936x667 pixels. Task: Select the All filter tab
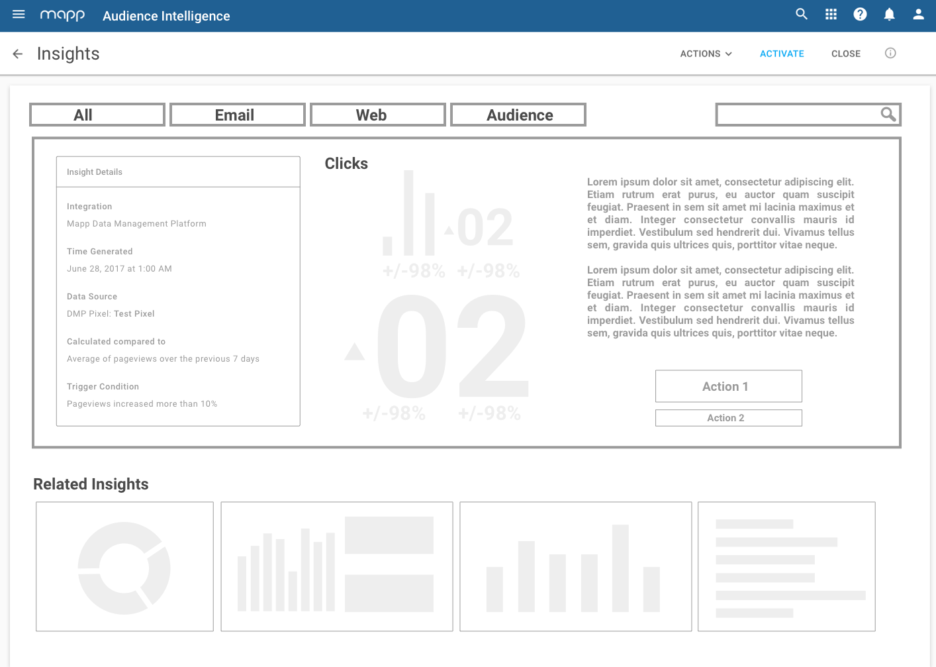point(97,115)
